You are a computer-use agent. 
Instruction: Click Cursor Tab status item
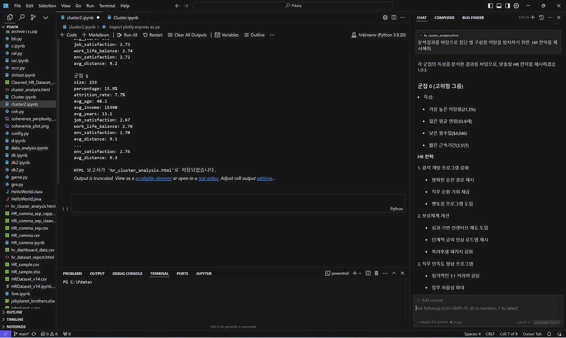532,334
